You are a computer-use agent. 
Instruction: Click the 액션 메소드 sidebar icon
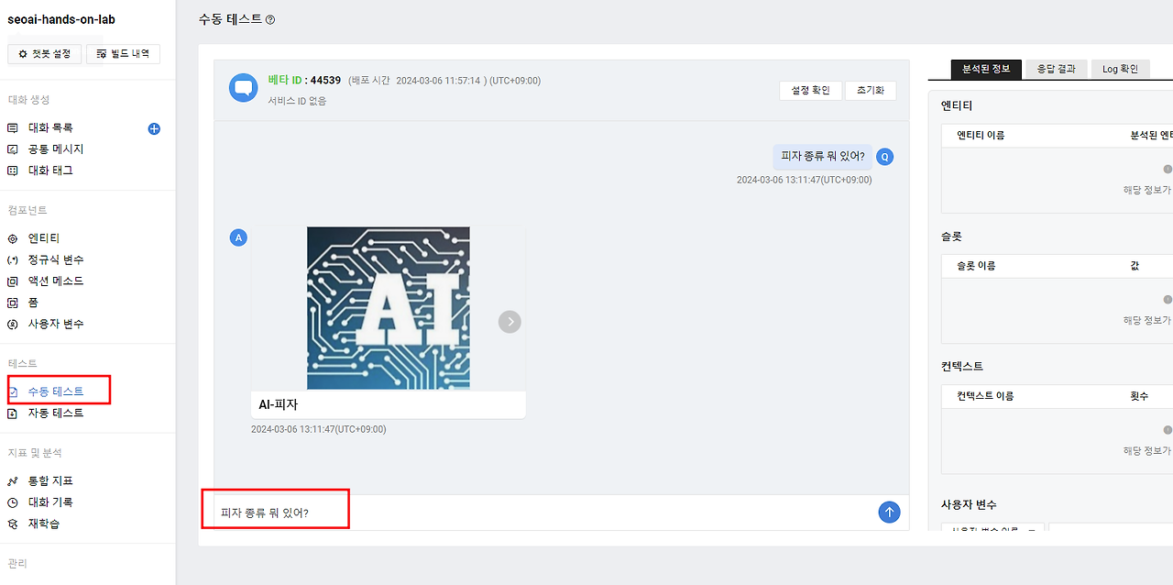[13, 281]
